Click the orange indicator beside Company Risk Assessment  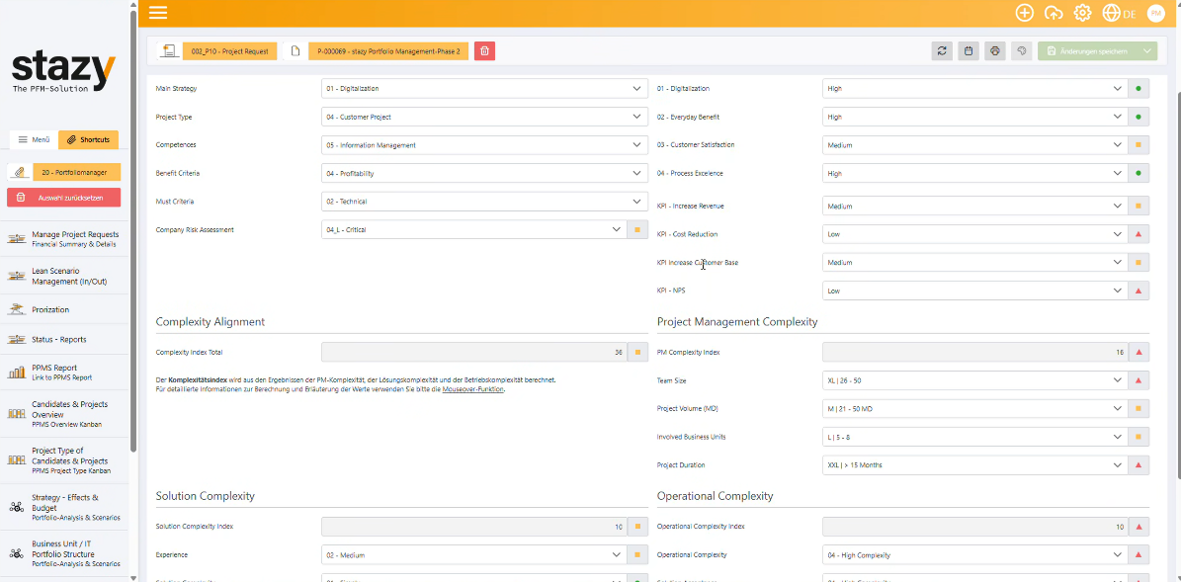(637, 229)
